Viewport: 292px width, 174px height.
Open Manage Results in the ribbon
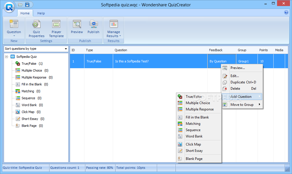(x=114, y=28)
